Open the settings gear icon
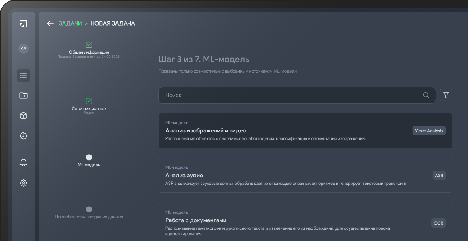 coord(24,183)
